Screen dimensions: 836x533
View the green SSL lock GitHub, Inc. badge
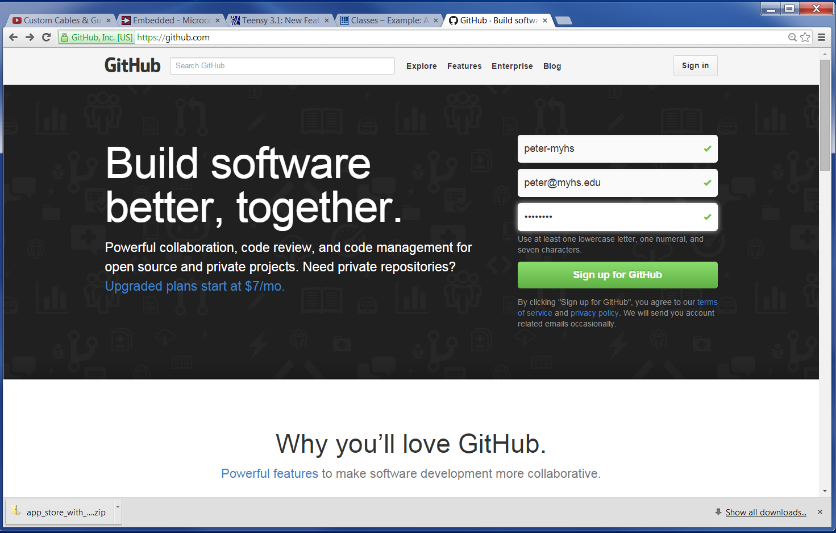(97, 38)
